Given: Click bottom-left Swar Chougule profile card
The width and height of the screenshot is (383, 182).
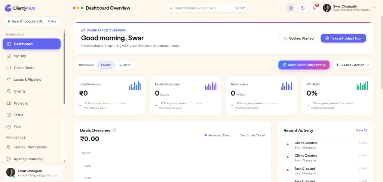Looking at the screenshot, I should click(33, 173).
